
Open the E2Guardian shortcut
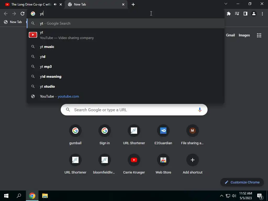(x=163, y=135)
